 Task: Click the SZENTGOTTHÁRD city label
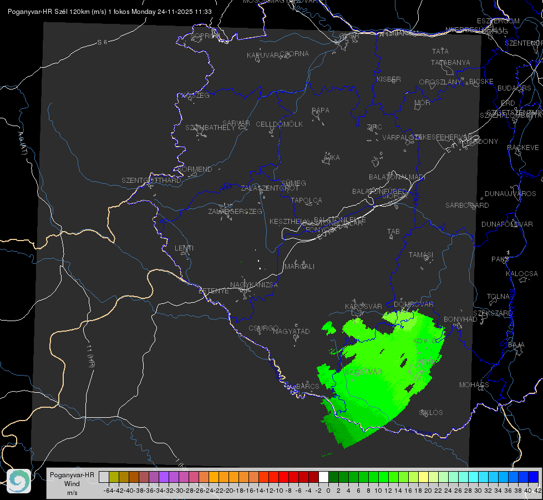(x=151, y=181)
